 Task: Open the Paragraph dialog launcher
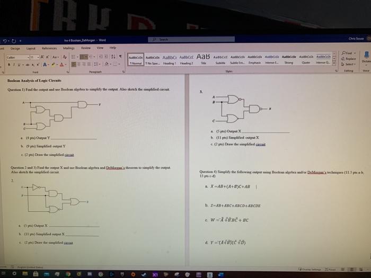click(x=123, y=71)
